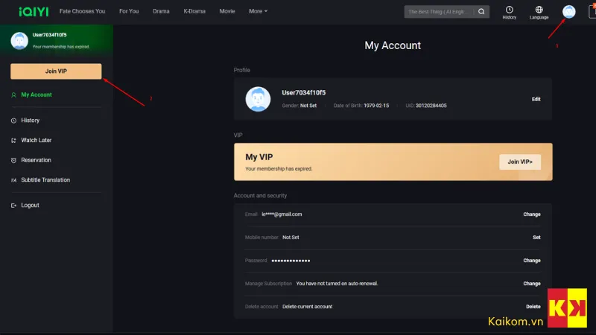The width and height of the screenshot is (596, 335).
Task: Open the K-Drama category
Action: pos(194,11)
